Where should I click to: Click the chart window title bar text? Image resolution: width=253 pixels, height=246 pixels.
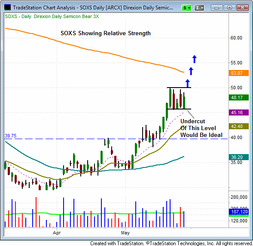point(93,8)
